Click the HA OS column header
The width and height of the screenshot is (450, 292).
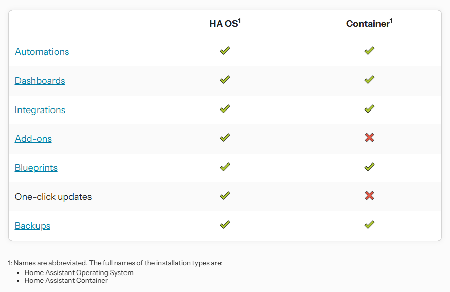[225, 24]
